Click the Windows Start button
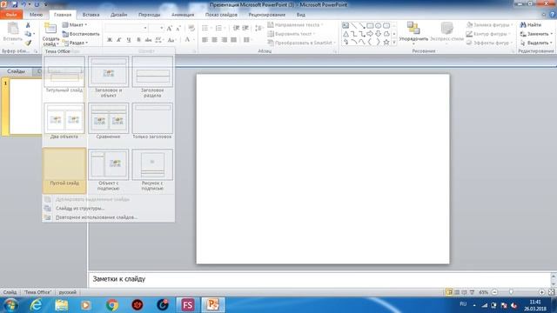 11,305
